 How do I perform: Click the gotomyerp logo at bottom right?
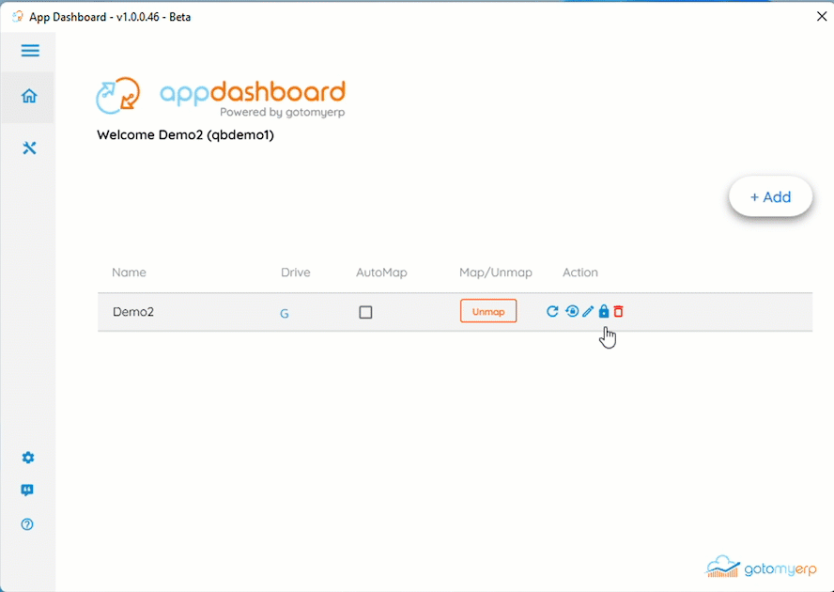[761, 568]
